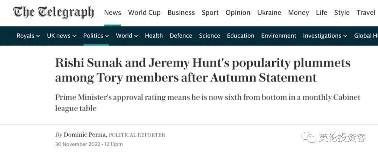Open the Sport section
This screenshot has width=378, height=154.
pos(210,13)
